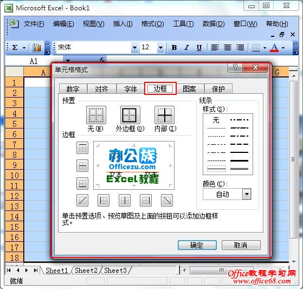Click the toolbar Borders icon
The width and height of the screenshot is (303, 289).
pyautogui.click(x=256, y=48)
